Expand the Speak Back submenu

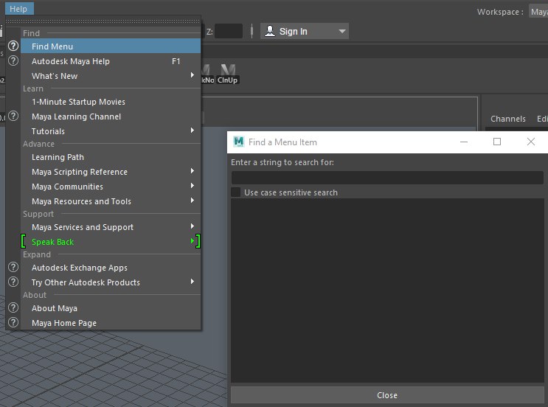click(193, 240)
